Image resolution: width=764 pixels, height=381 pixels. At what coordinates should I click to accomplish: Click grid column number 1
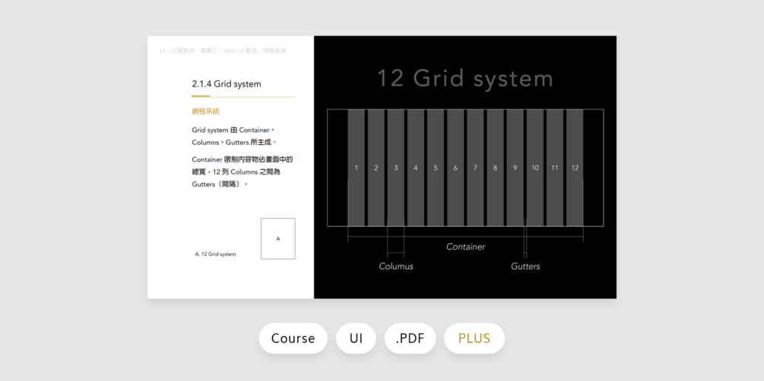point(357,168)
